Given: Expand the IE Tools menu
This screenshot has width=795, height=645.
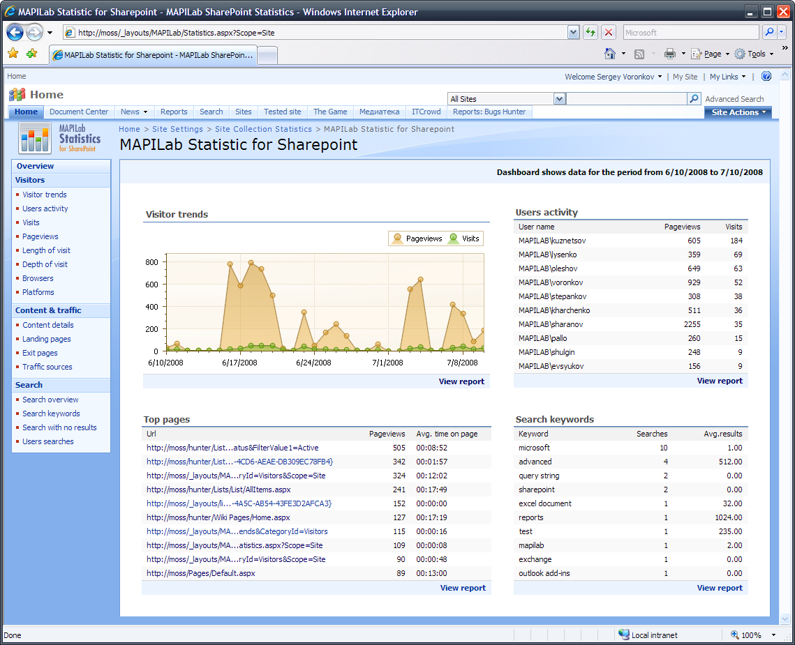Looking at the screenshot, I should click(755, 54).
